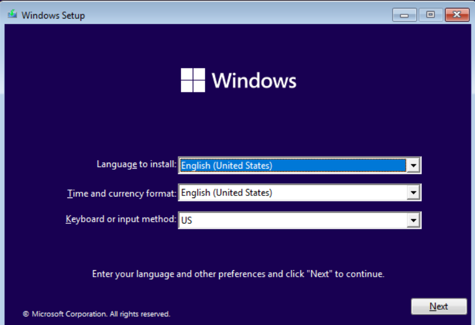Click the Microsoft Corporation copyright text
This screenshot has height=325, width=475.
coord(97,314)
